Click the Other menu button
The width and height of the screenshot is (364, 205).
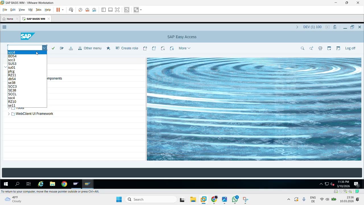90,48
